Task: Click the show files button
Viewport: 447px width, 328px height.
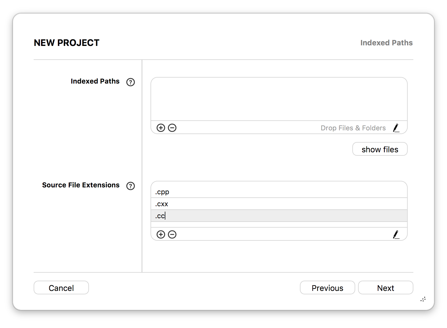Action: click(x=380, y=149)
